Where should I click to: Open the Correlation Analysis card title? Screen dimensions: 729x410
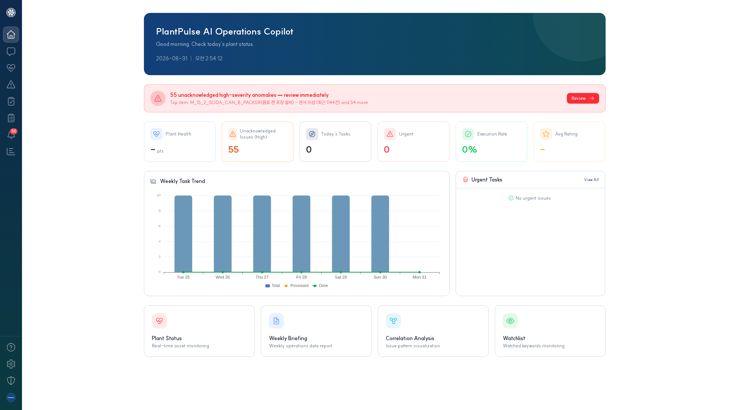(x=410, y=338)
